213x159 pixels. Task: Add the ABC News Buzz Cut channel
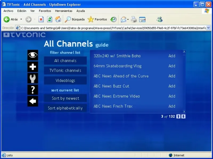tap(172, 86)
